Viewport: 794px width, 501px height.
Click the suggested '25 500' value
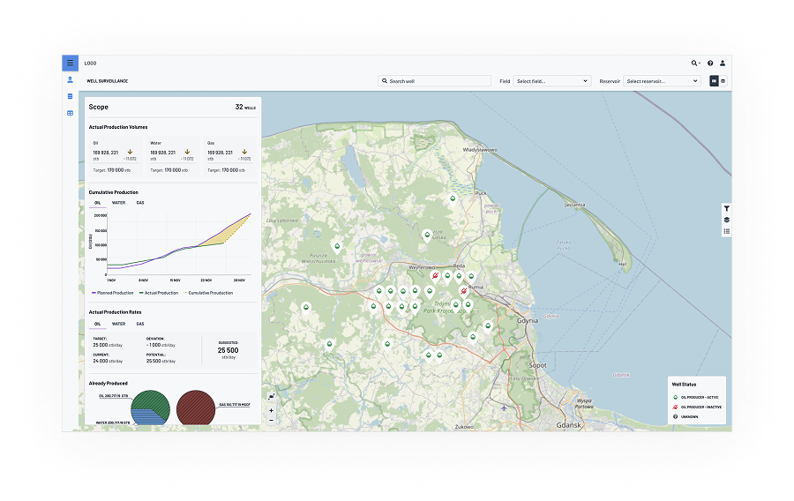(228, 350)
